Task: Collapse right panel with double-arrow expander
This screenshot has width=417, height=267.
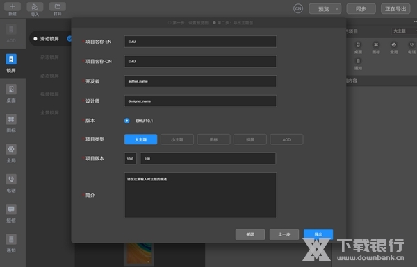Action: pyautogui.click(x=415, y=21)
